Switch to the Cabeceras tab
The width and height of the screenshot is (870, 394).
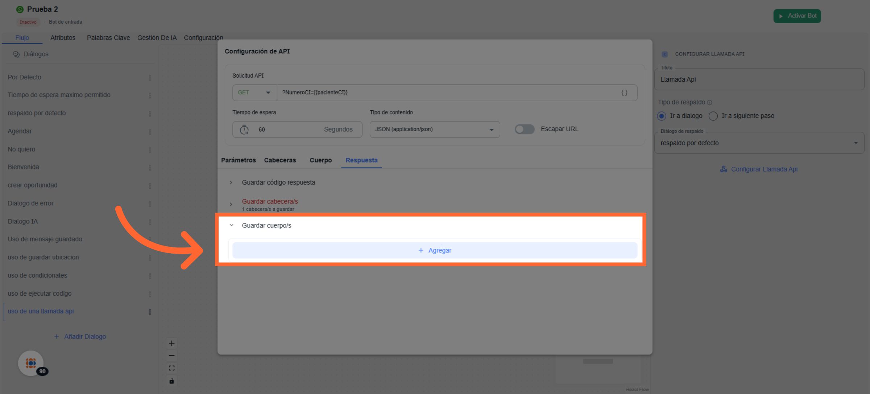point(280,160)
